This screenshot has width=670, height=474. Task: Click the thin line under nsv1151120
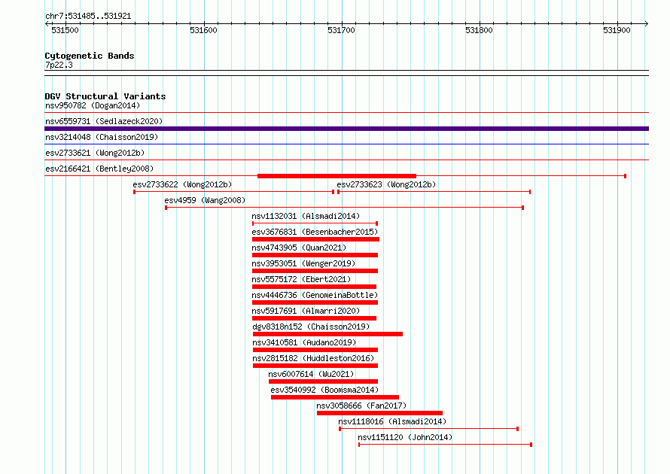(x=445, y=445)
